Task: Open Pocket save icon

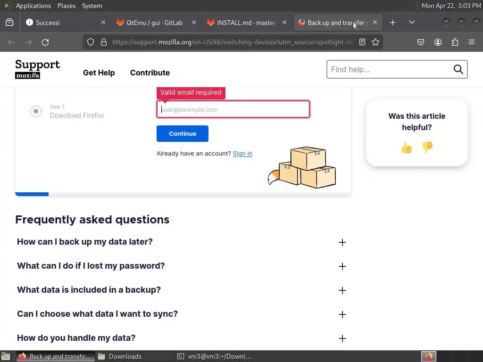Action: tap(421, 42)
